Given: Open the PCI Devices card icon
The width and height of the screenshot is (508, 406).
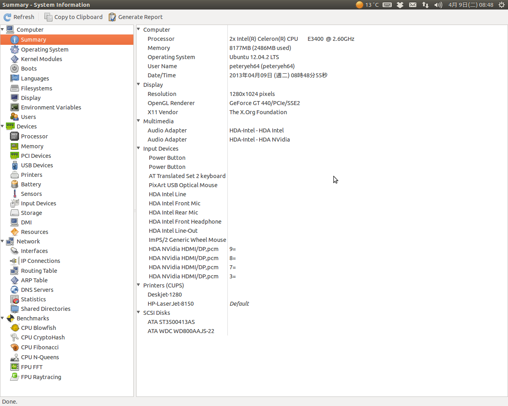Looking at the screenshot, I should coord(15,156).
